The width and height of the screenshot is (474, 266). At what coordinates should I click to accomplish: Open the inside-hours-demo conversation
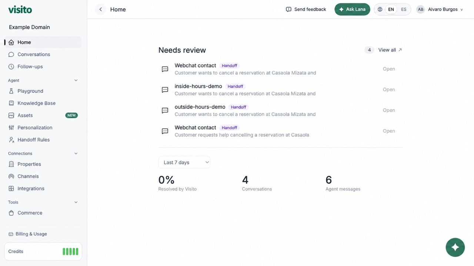pyautogui.click(x=280, y=90)
